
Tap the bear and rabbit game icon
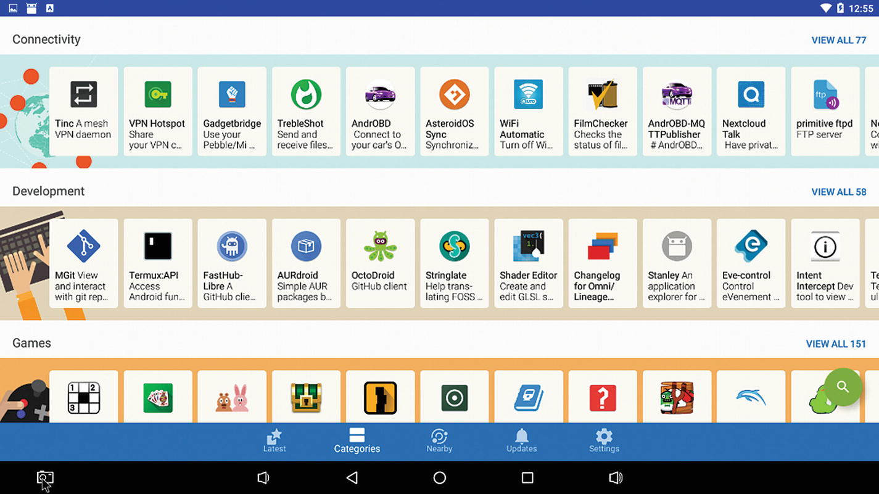232,398
